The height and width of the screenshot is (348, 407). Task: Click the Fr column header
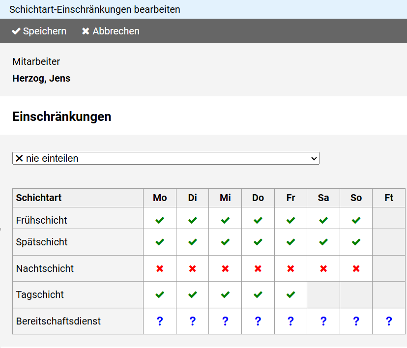tap(291, 198)
